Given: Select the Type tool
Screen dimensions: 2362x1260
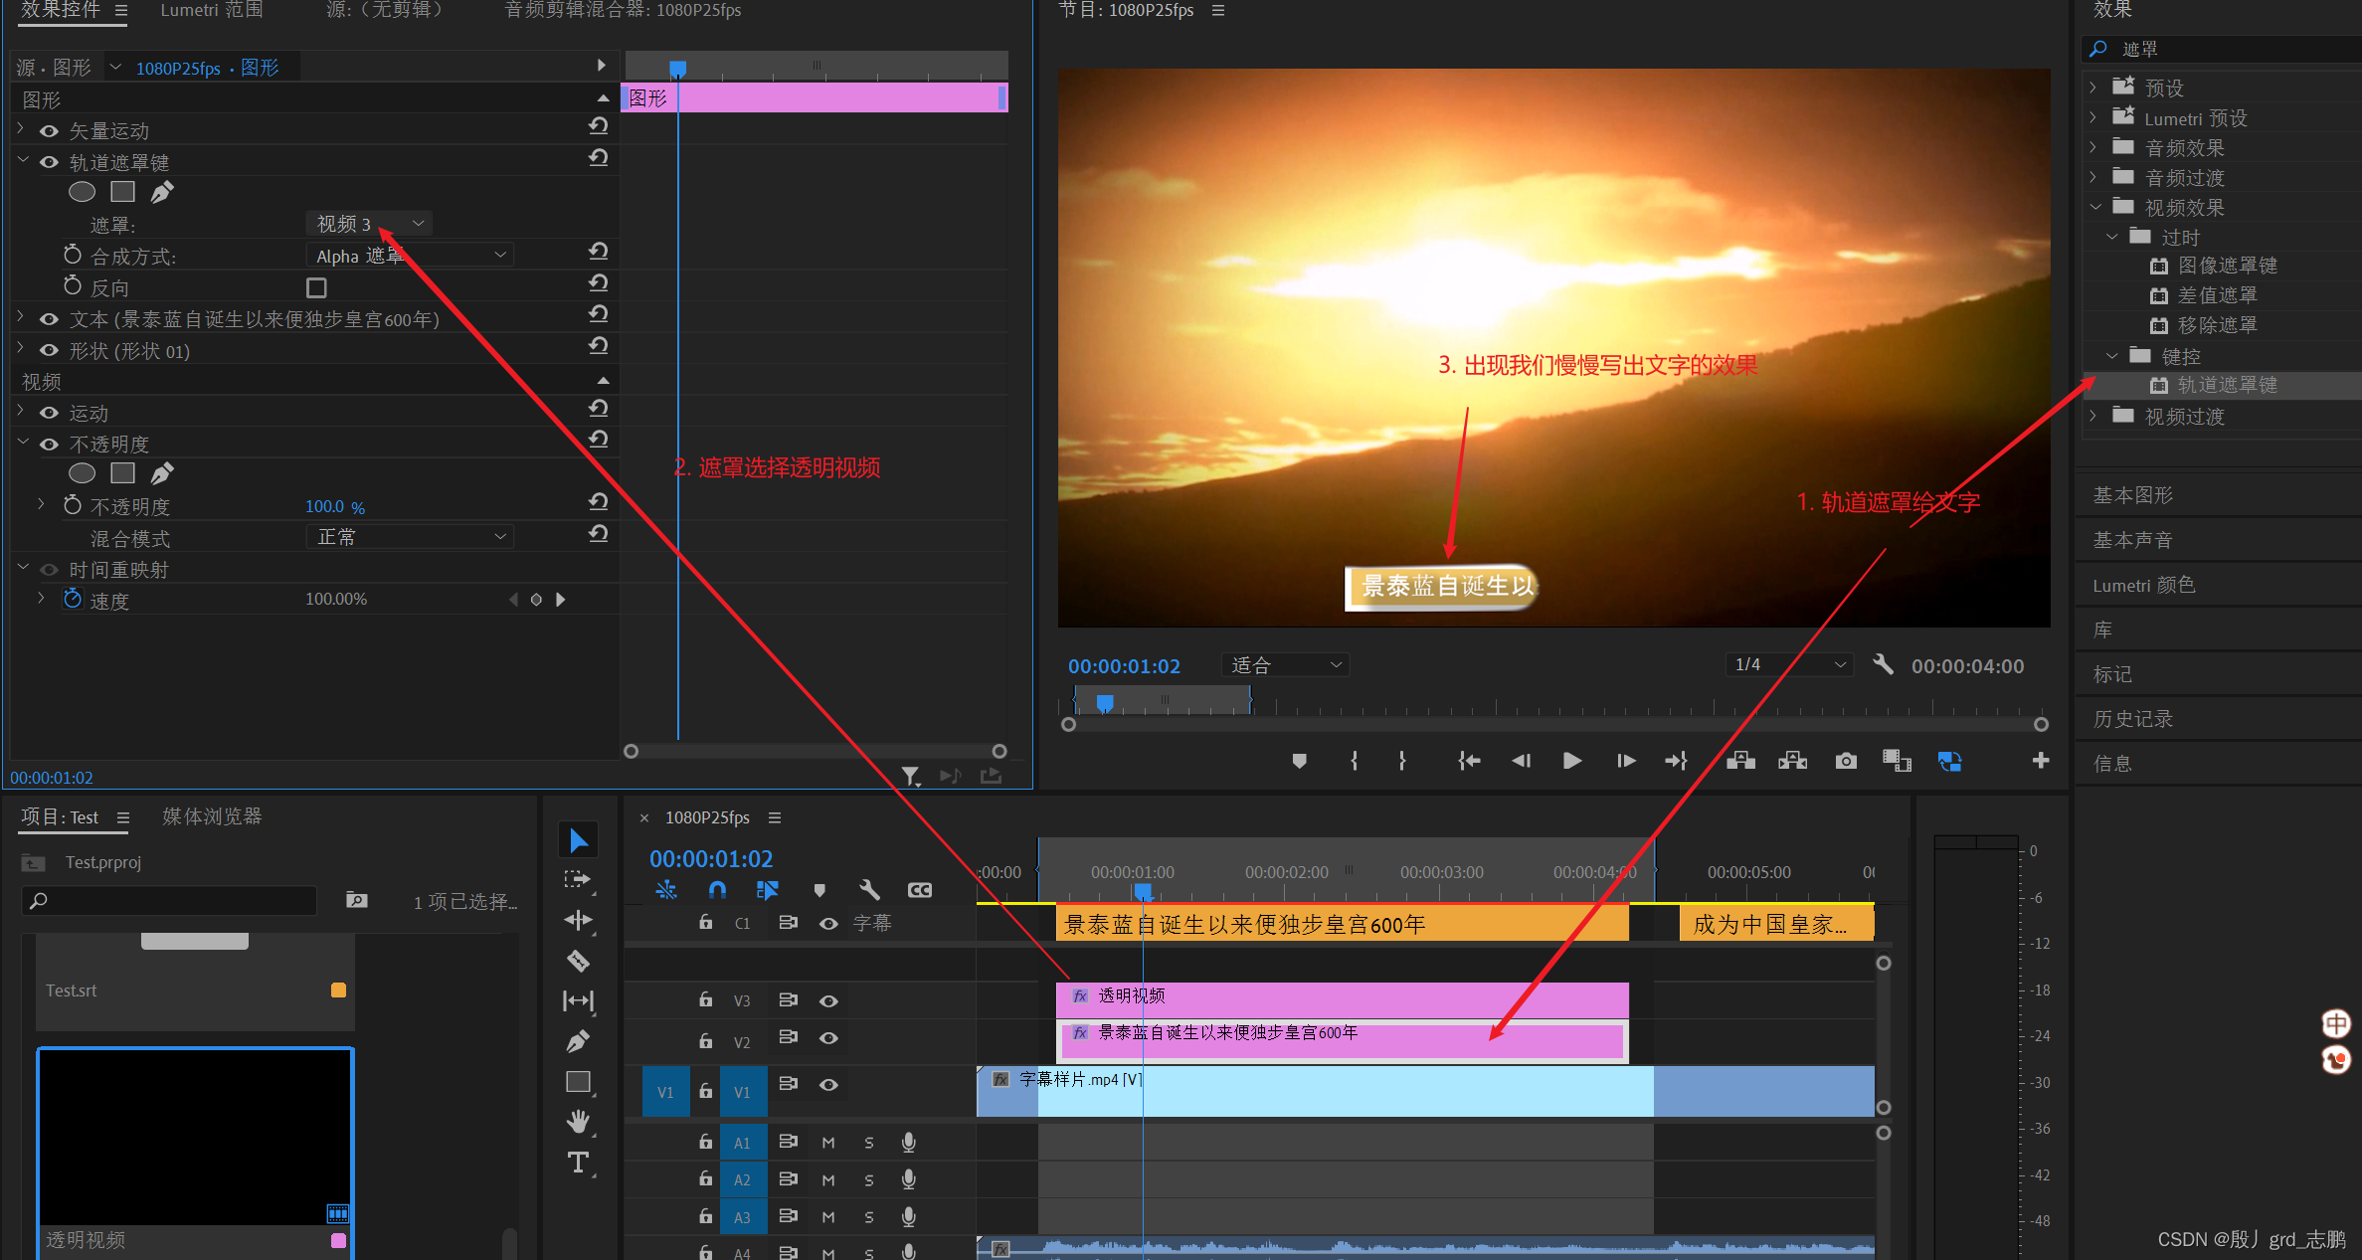Looking at the screenshot, I should point(578,1162).
